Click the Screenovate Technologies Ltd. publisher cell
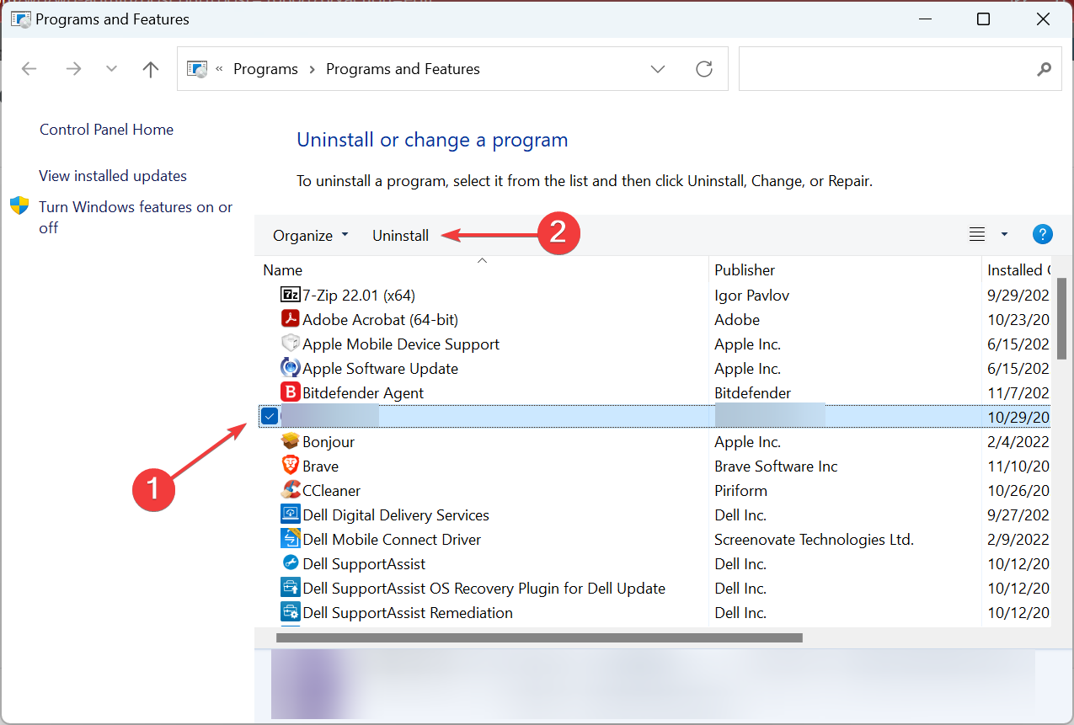 coord(814,539)
